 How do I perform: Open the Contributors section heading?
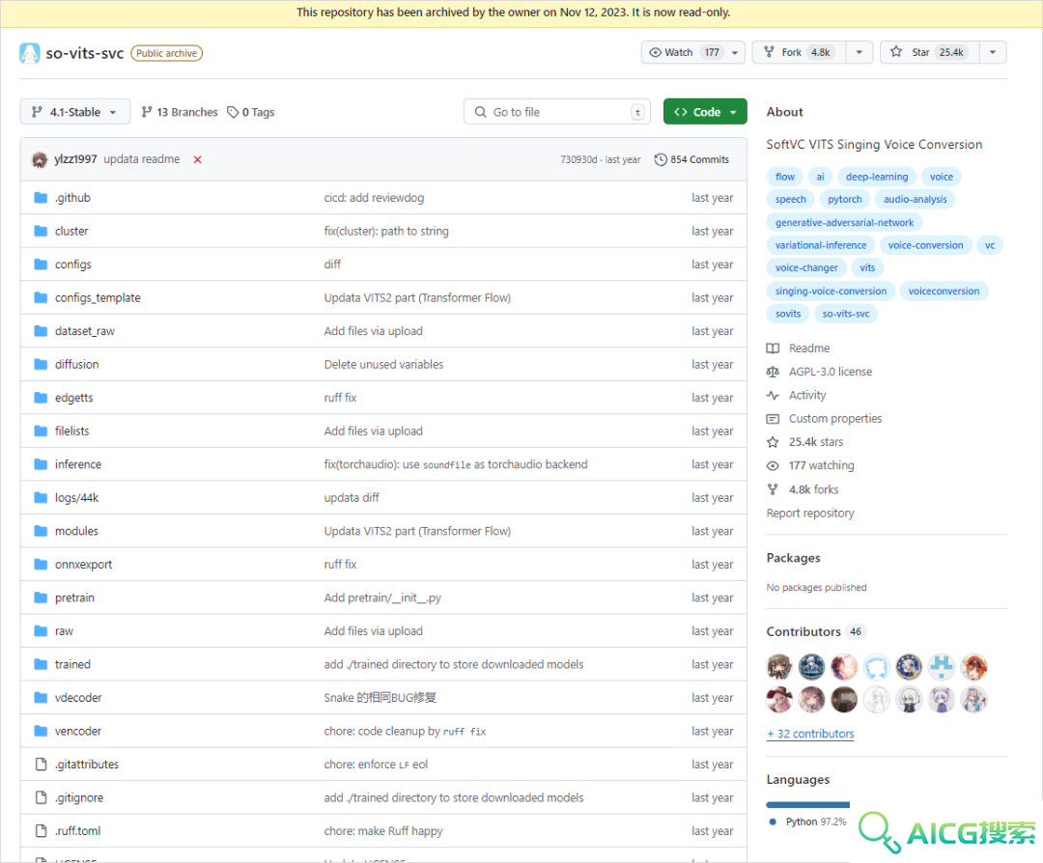803,631
